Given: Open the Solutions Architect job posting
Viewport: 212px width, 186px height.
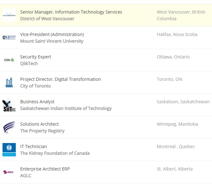Looking at the screenshot, I should pyautogui.click(x=39, y=124).
